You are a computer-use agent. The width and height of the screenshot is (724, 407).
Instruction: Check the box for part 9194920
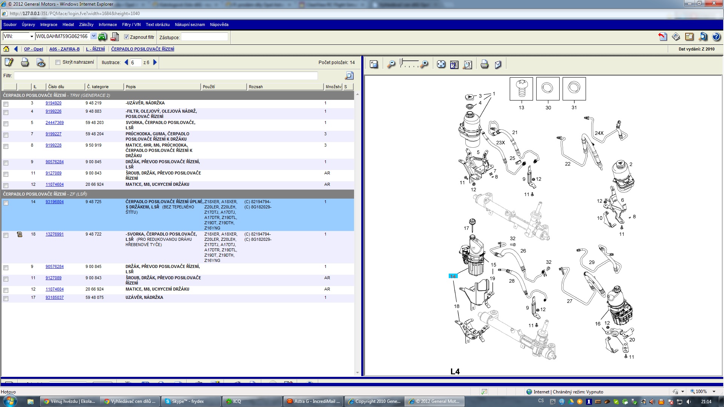[x=6, y=104]
